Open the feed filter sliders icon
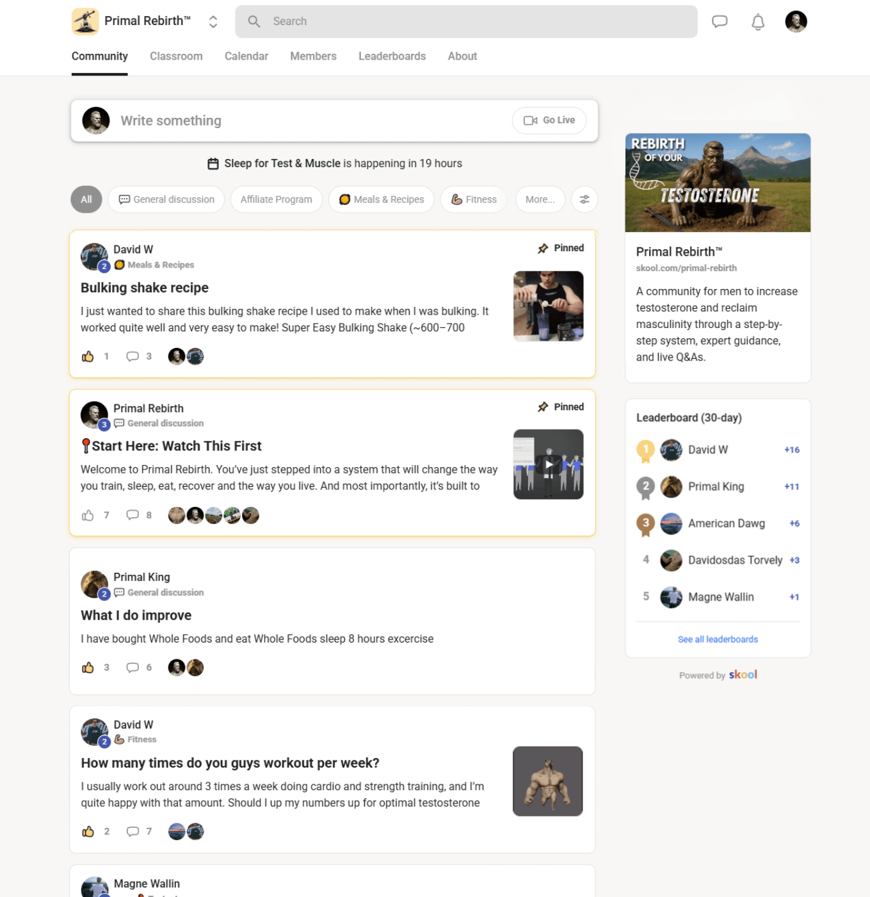The width and height of the screenshot is (870, 897). coord(584,199)
